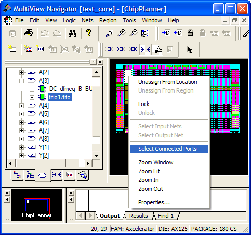251x235 pixels.
Task: Open the Regions tab icon
Action: [70, 175]
